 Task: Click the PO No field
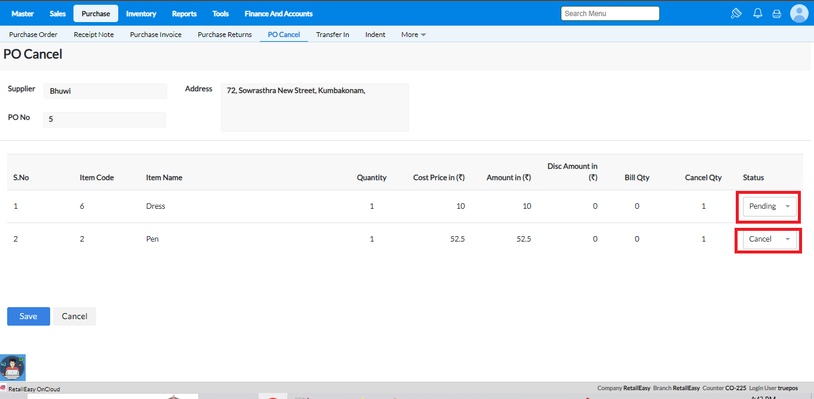(105, 119)
